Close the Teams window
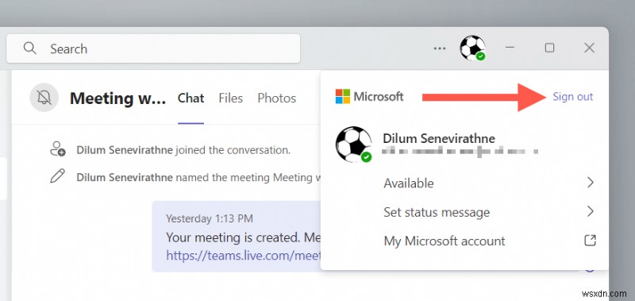 point(589,48)
